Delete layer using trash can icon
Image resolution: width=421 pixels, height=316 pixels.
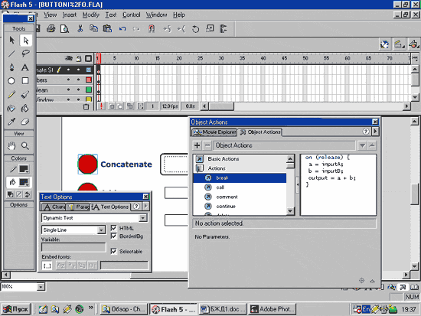point(86,107)
